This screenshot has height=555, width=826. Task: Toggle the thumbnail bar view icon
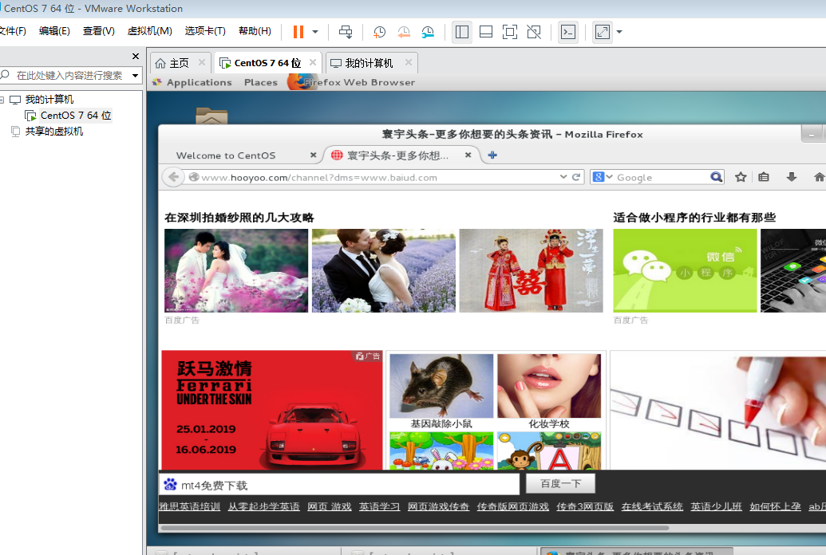click(486, 32)
